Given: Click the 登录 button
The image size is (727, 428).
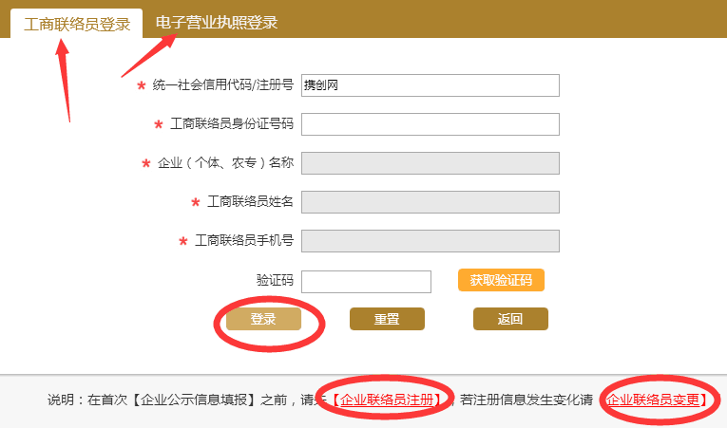Looking at the screenshot, I should [263, 320].
